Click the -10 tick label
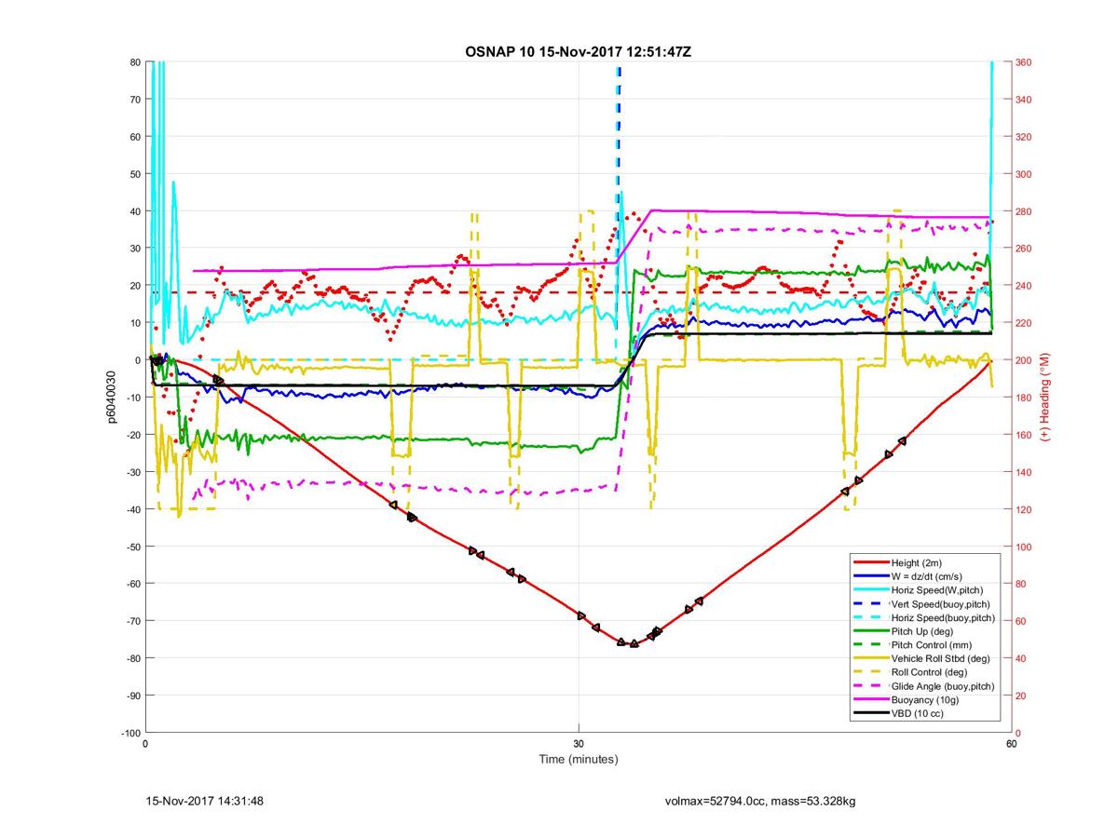The width and height of the screenshot is (1118, 824). coord(132,398)
